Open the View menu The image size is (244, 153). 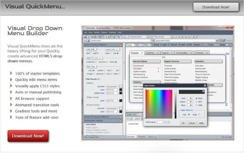[91, 33]
